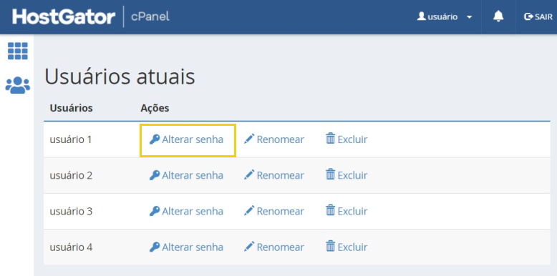Click the trash icon for usuário 3
557x276 pixels.
coord(330,211)
